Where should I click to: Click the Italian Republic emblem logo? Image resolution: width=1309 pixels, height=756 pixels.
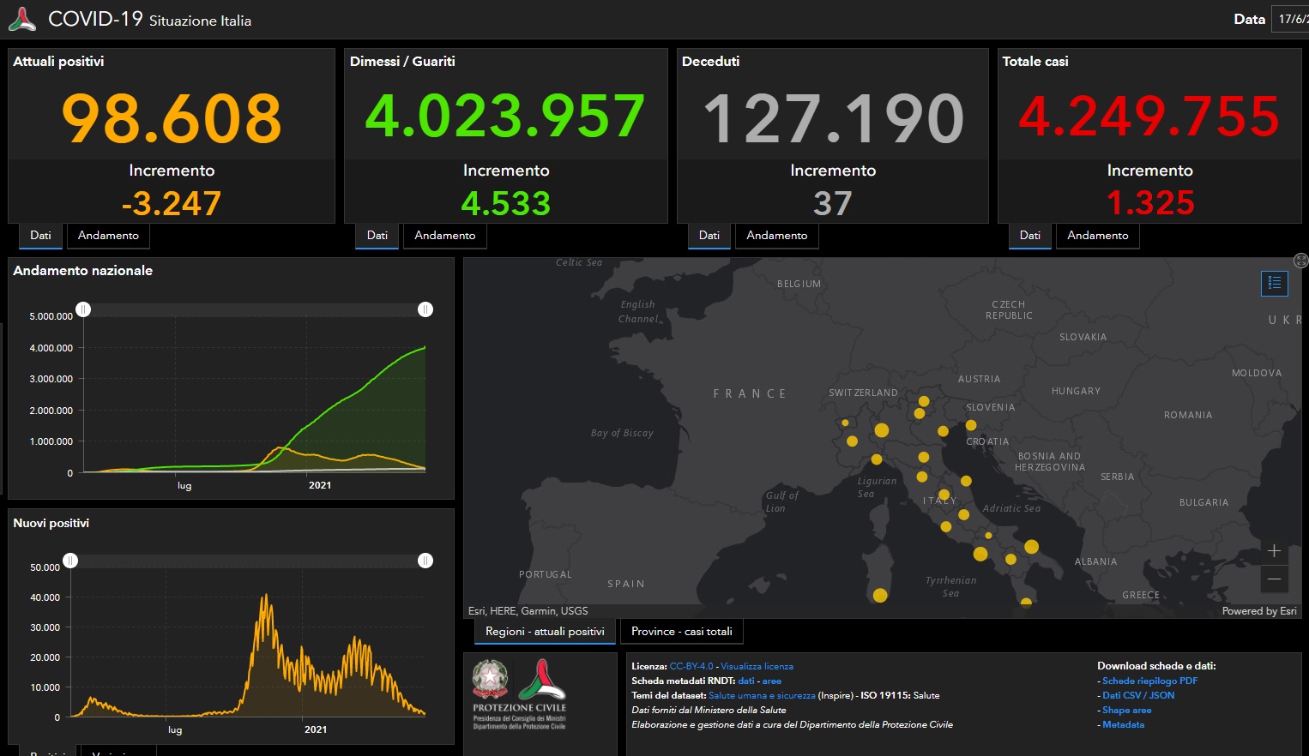(490, 680)
